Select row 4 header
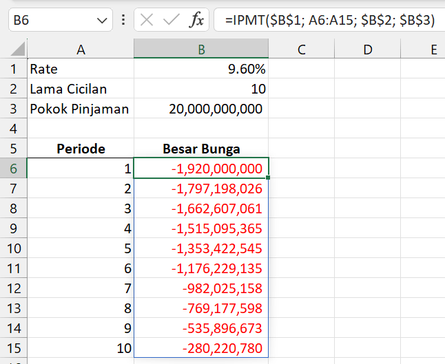Image resolution: width=445 pixels, height=364 pixels. (x=13, y=129)
